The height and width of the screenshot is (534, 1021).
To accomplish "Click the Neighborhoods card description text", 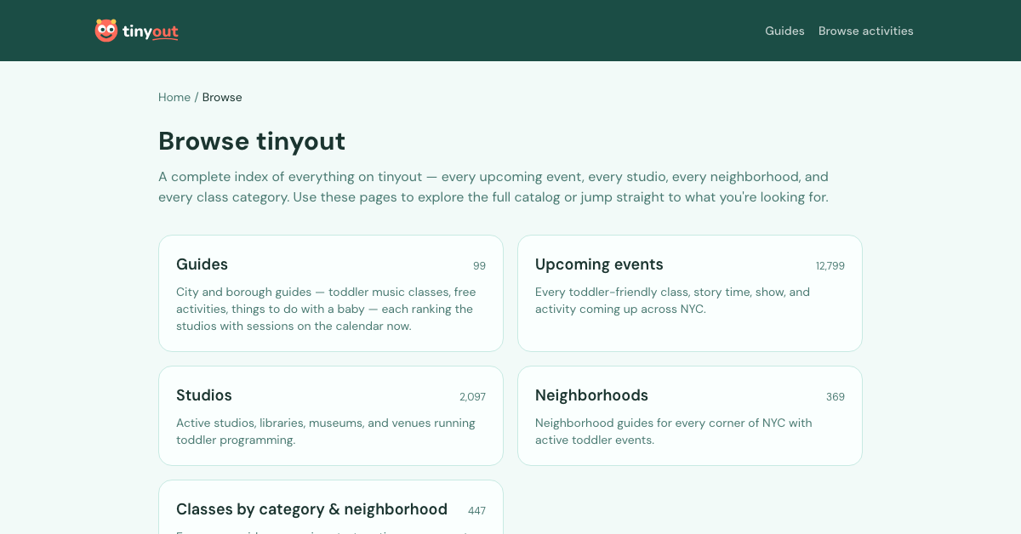I will point(674,431).
